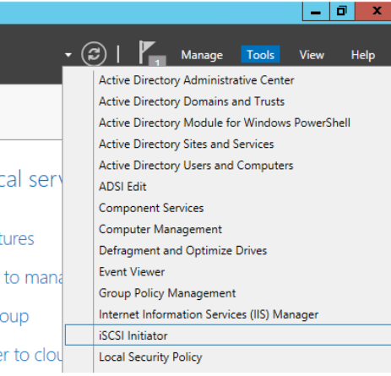Open the View menu

point(312,55)
